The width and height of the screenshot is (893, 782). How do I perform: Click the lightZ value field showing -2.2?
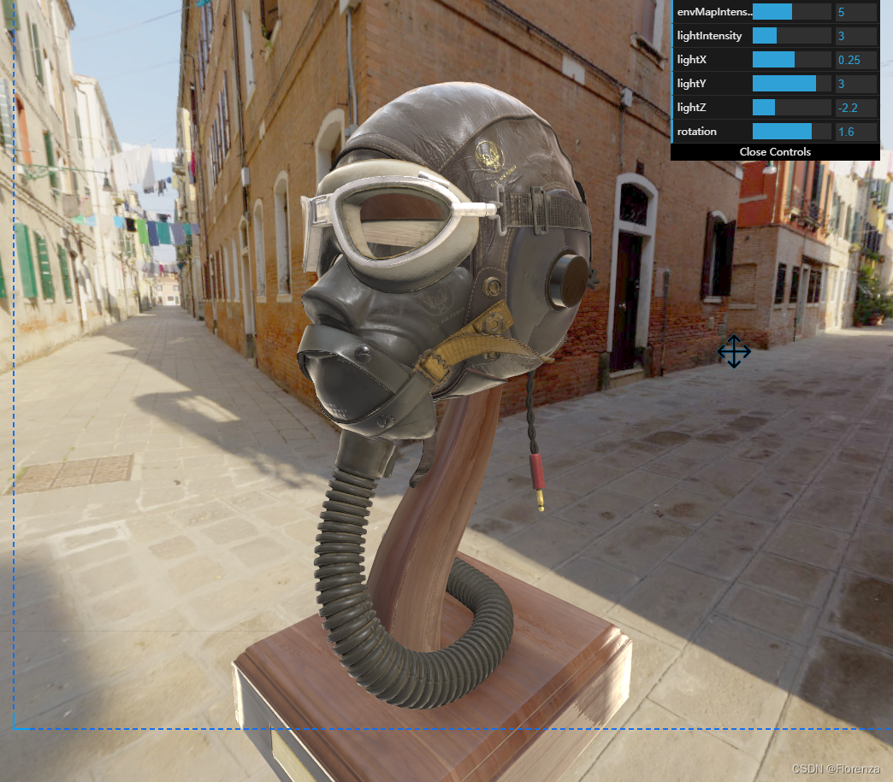[856, 108]
